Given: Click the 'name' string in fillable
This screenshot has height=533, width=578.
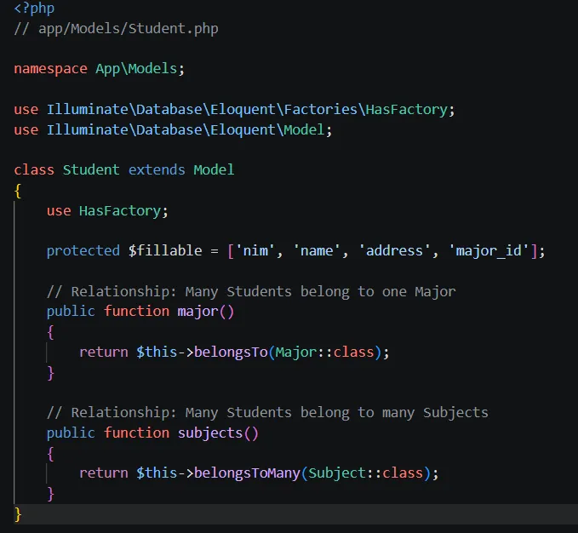Looking at the screenshot, I should [317, 251].
